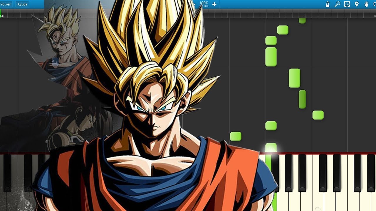Open the Ayuda help button
The height and width of the screenshot is (211, 376).
pyautogui.click(x=22, y=4)
